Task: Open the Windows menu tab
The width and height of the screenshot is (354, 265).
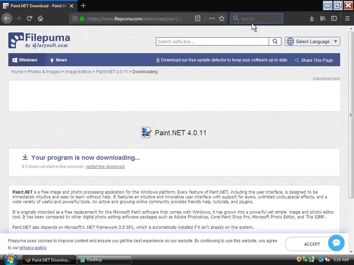Action: click(25, 60)
